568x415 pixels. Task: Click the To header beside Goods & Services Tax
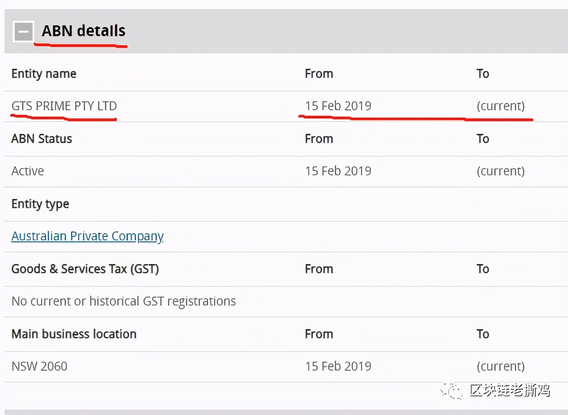[x=483, y=269]
